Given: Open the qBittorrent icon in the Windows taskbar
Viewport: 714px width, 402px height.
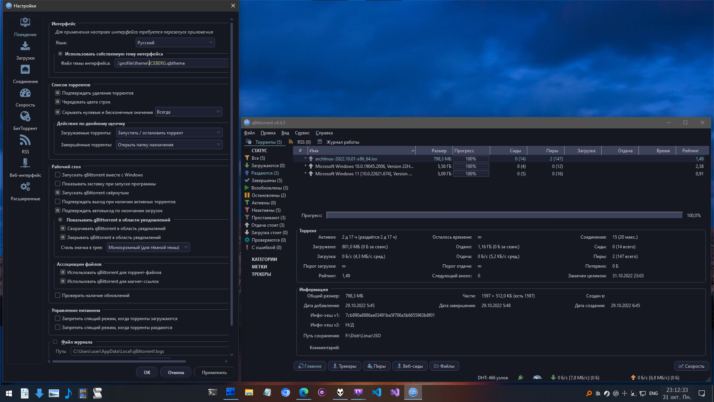Looking at the screenshot, I should tap(413, 392).
